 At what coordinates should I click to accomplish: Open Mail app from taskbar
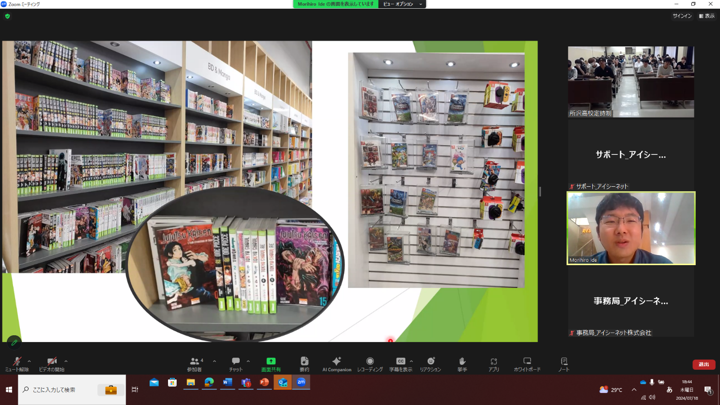pyautogui.click(x=154, y=382)
